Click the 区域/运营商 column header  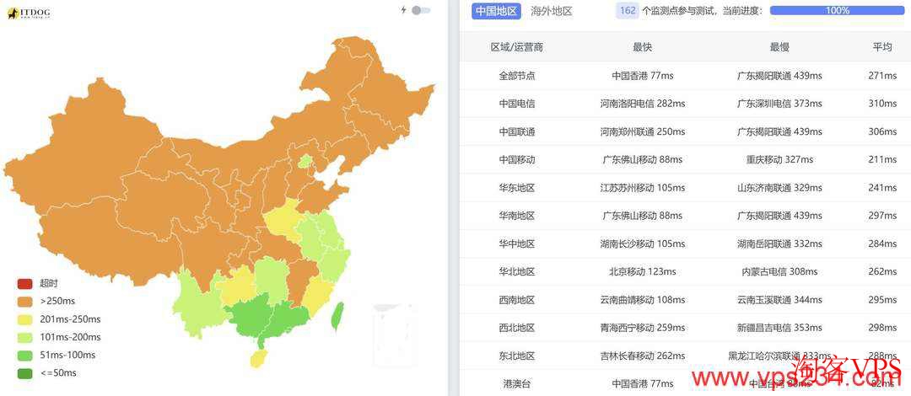(x=516, y=47)
